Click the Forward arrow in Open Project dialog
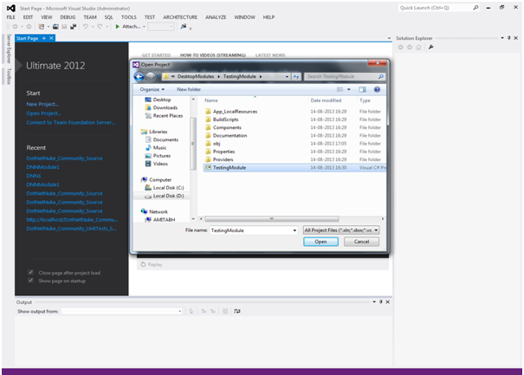This screenshot has height=375, width=524. point(150,77)
